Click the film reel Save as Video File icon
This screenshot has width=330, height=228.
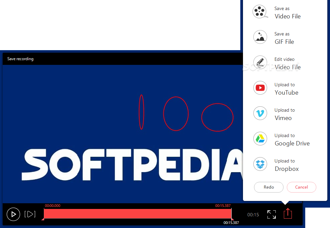(x=260, y=12)
